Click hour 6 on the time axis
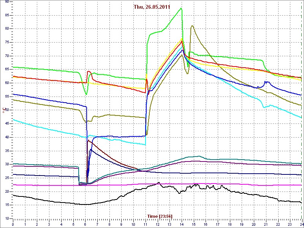This screenshot has width=304, height=228. pyautogui.click(x=85, y=225)
